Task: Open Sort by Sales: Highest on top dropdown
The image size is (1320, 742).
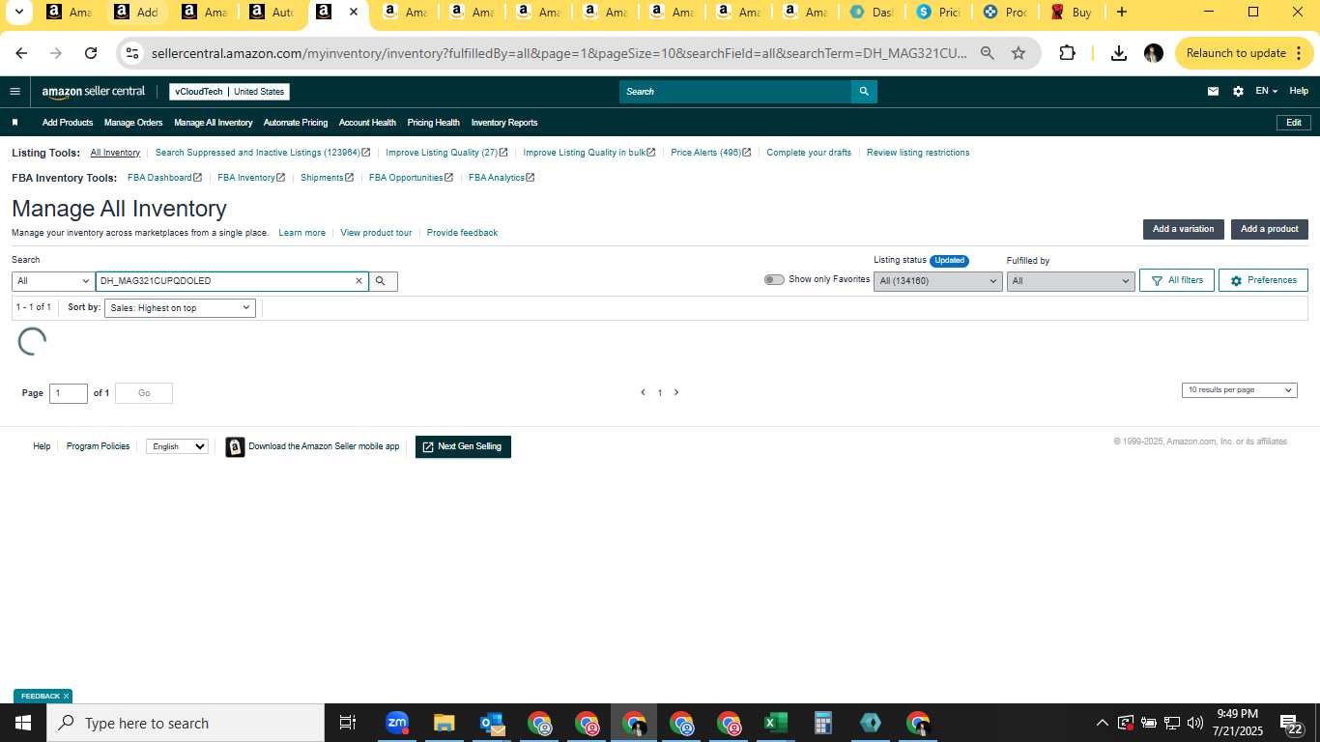Action: (x=180, y=307)
